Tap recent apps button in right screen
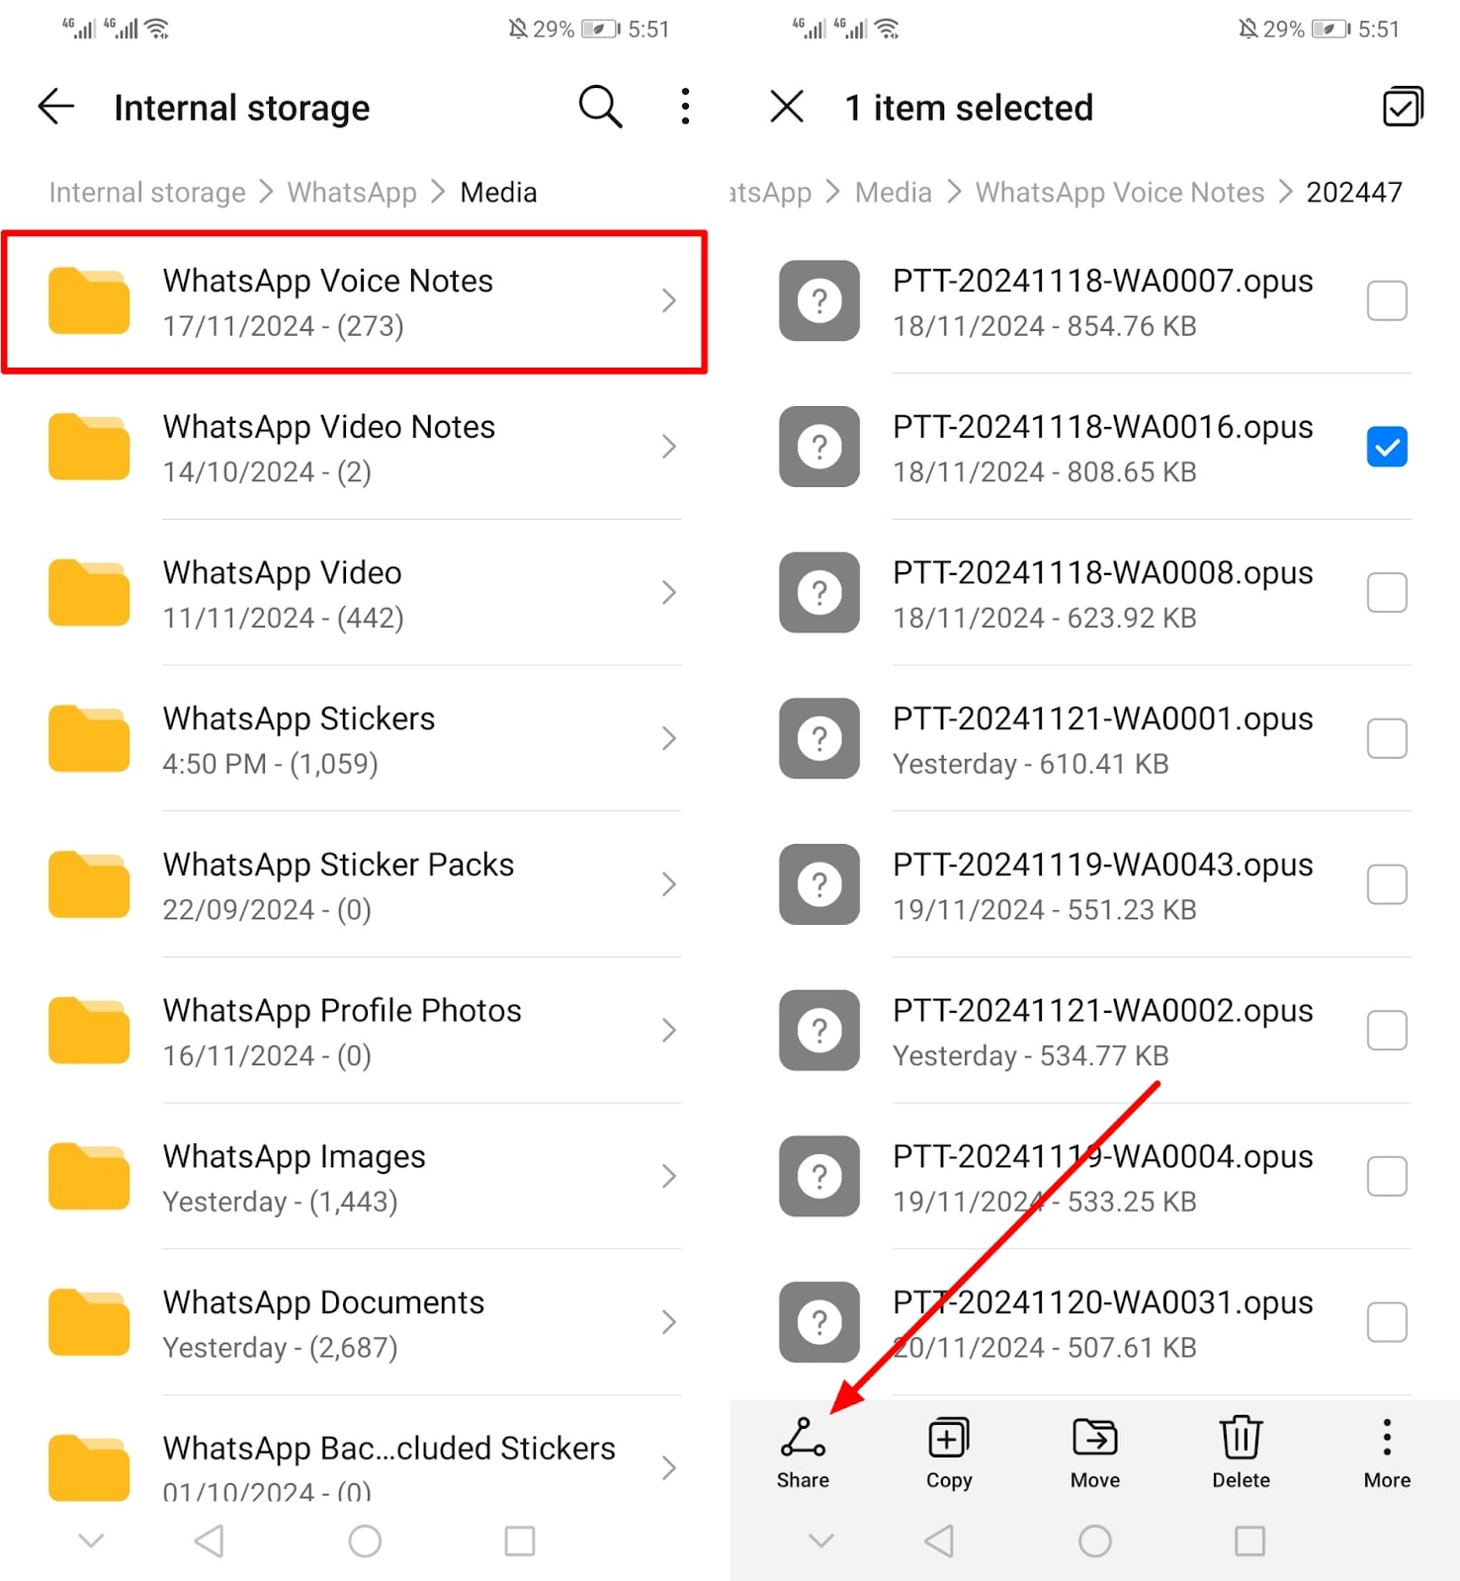 tap(1250, 1540)
